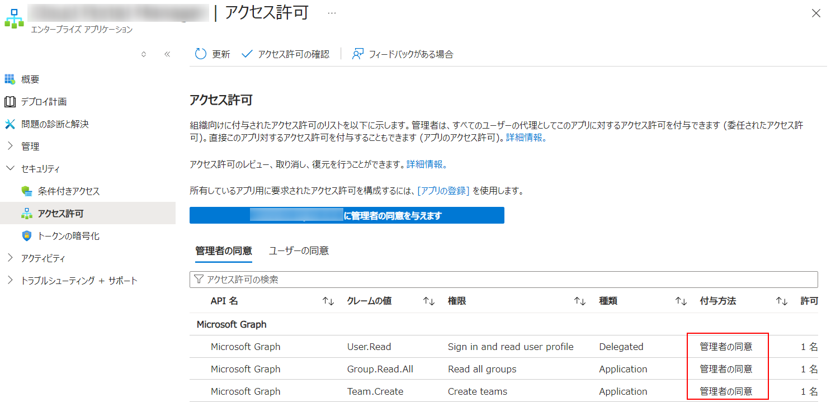Open the [アプリの登録] link

(443, 191)
